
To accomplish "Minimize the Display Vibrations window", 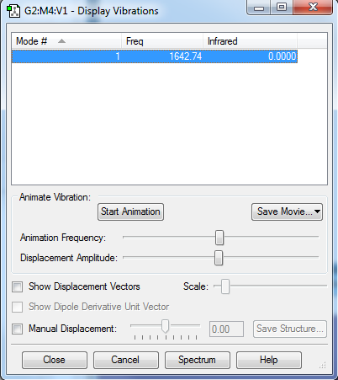I will point(259,8).
